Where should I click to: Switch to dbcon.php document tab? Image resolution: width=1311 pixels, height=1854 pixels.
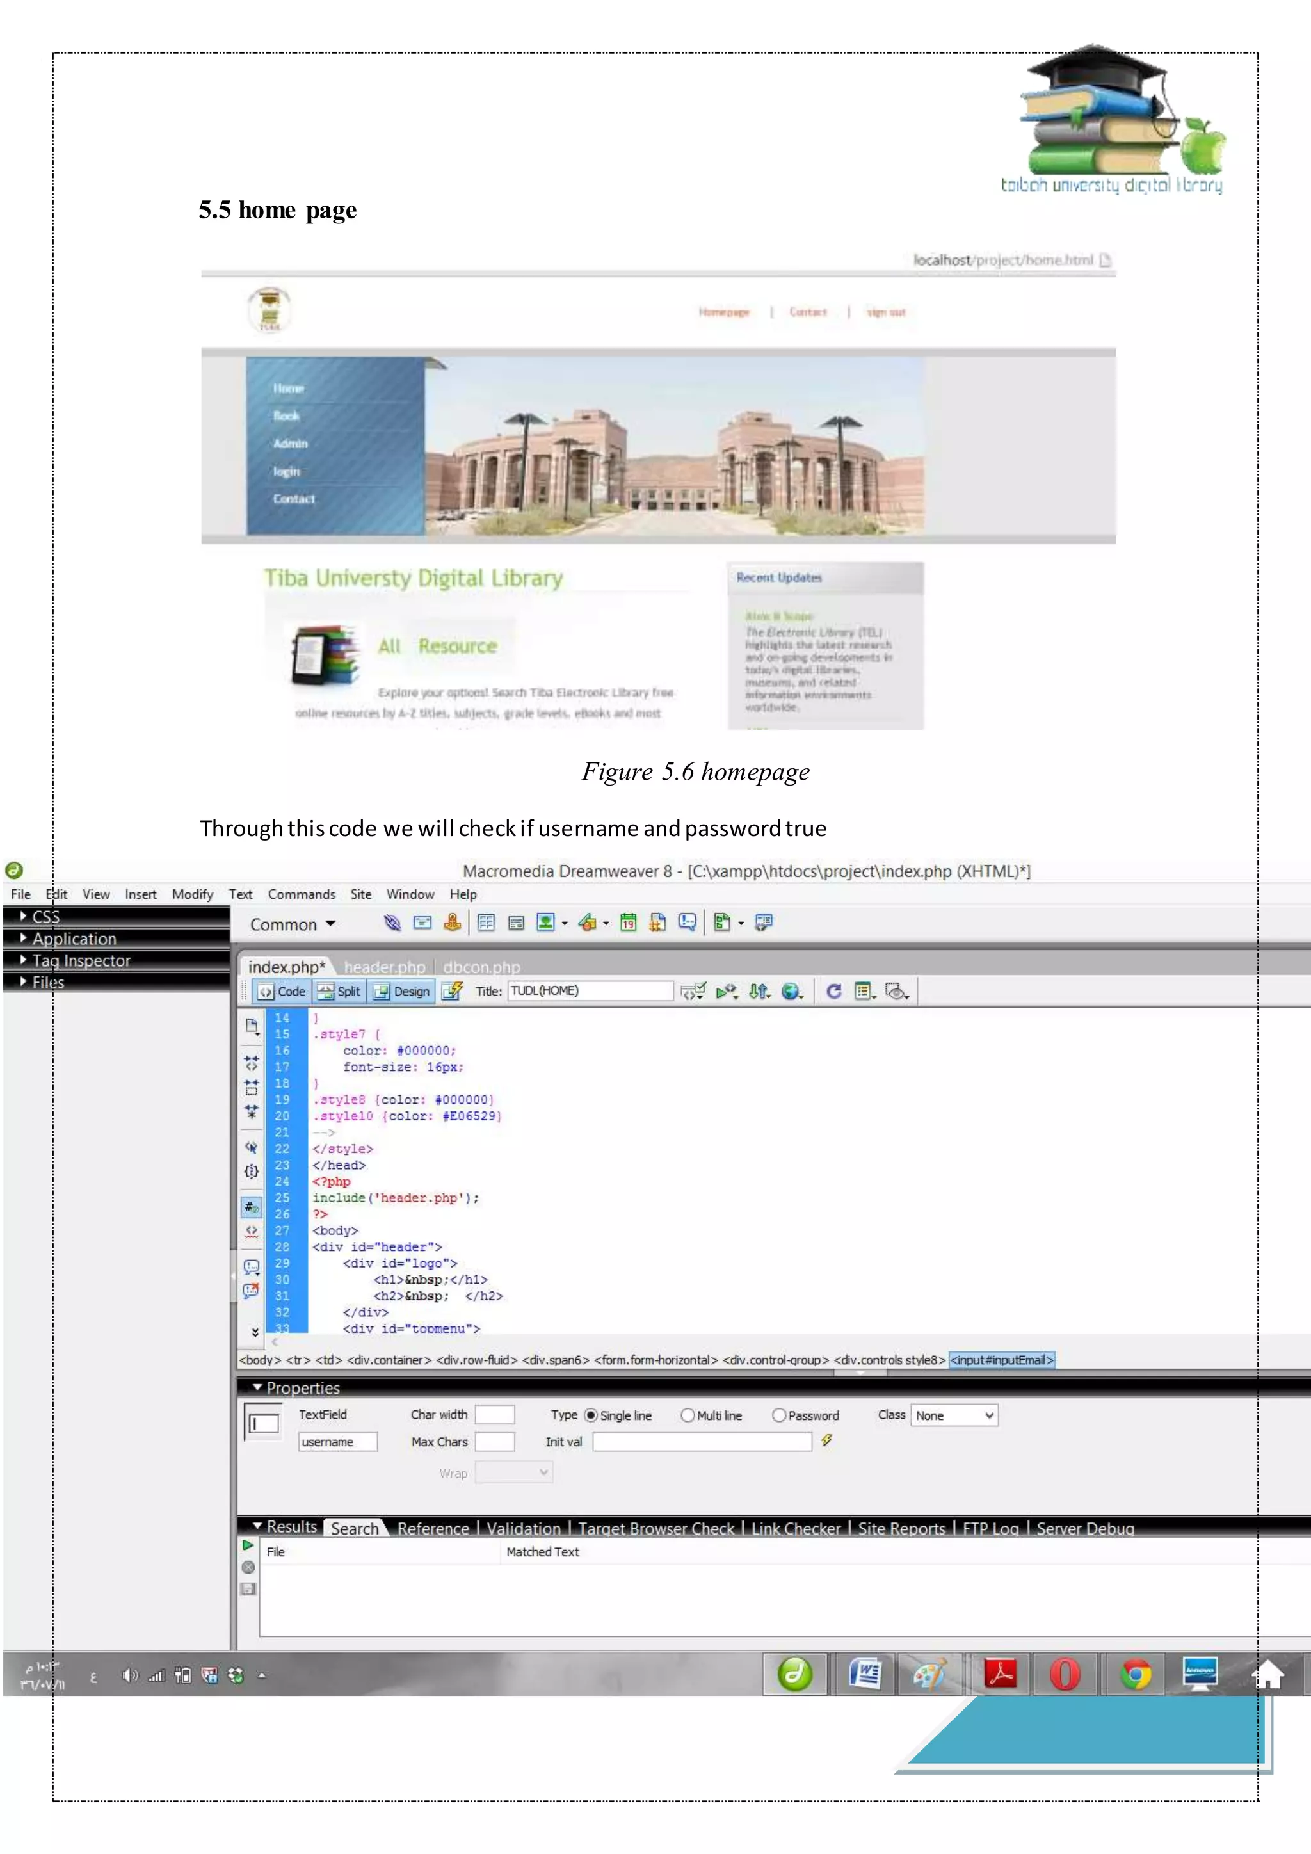pos(481,967)
